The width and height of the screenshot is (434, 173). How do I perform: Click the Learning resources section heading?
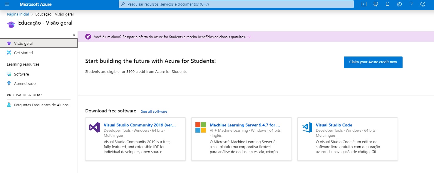pos(23,64)
